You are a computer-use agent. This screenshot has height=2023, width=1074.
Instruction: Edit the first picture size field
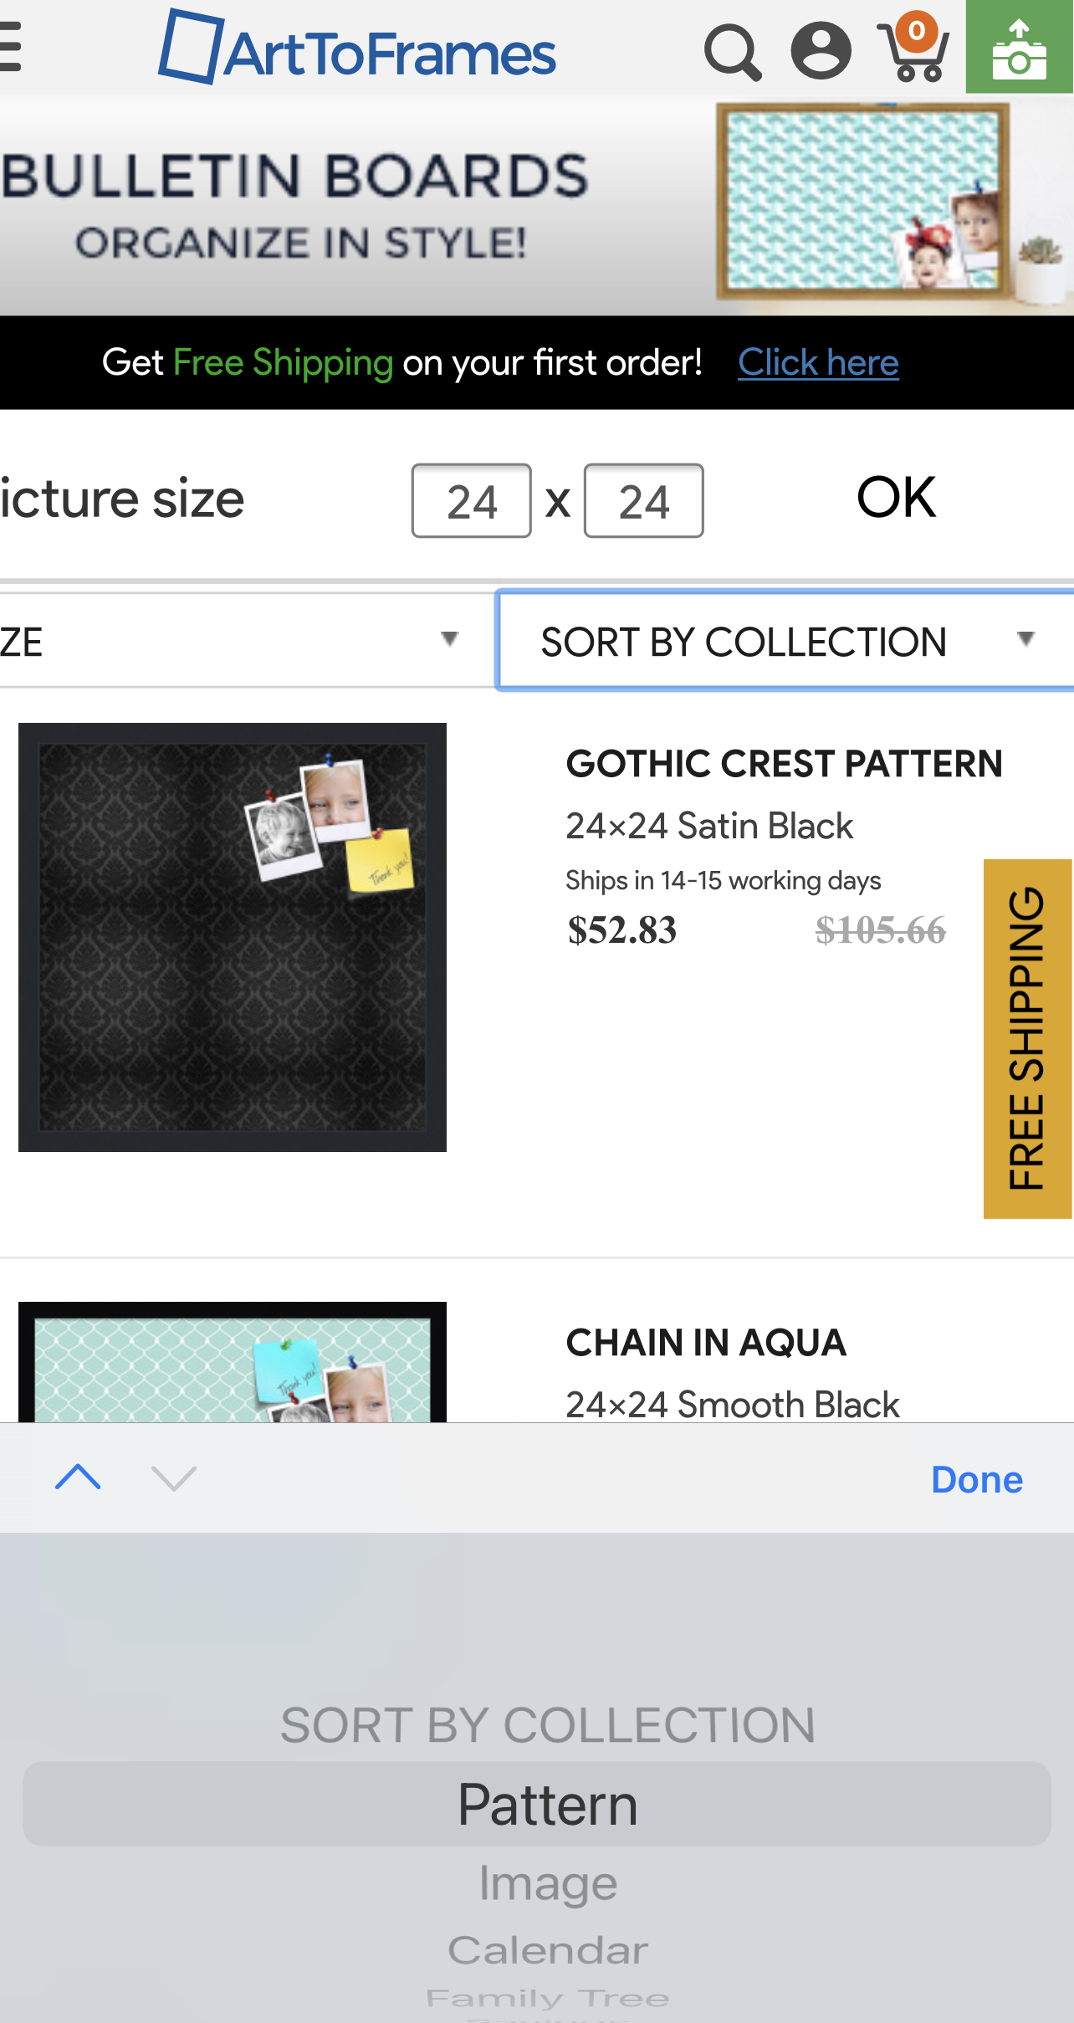(x=471, y=501)
